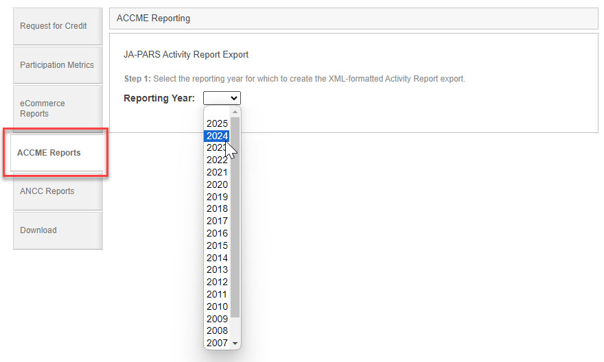Pick 2021 as reporting year
604x362 pixels.
tap(217, 172)
